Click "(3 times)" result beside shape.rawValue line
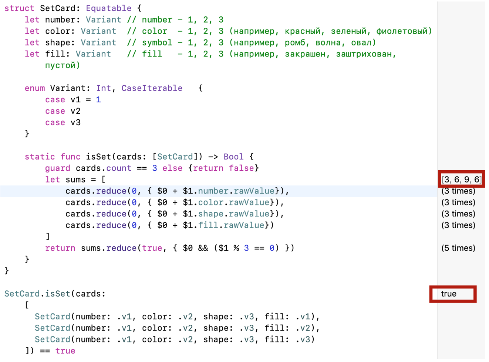The width and height of the screenshot is (489, 362). pos(458,214)
